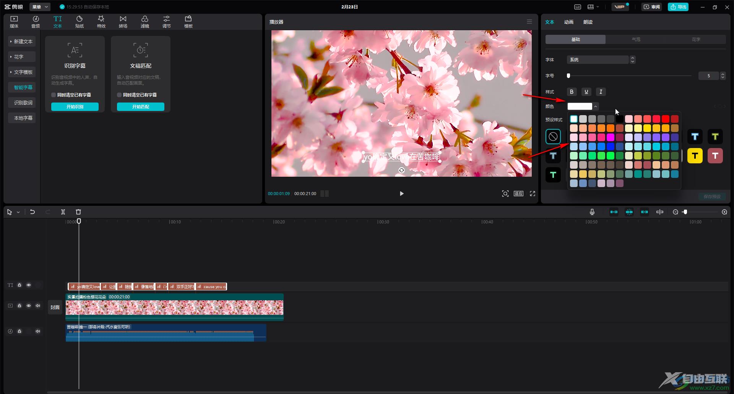Expand the 文字模板 section
Image resolution: width=734 pixels, height=394 pixels.
pos(22,72)
